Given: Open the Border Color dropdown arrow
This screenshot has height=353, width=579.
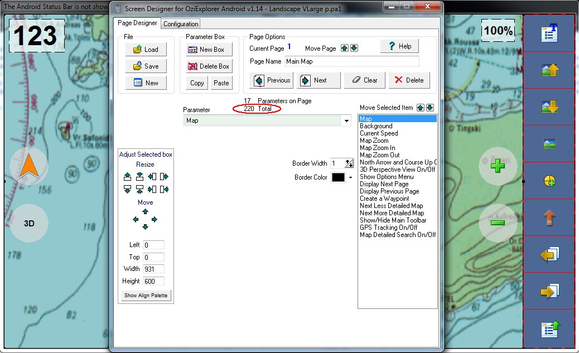Looking at the screenshot, I should (x=350, y=178).
